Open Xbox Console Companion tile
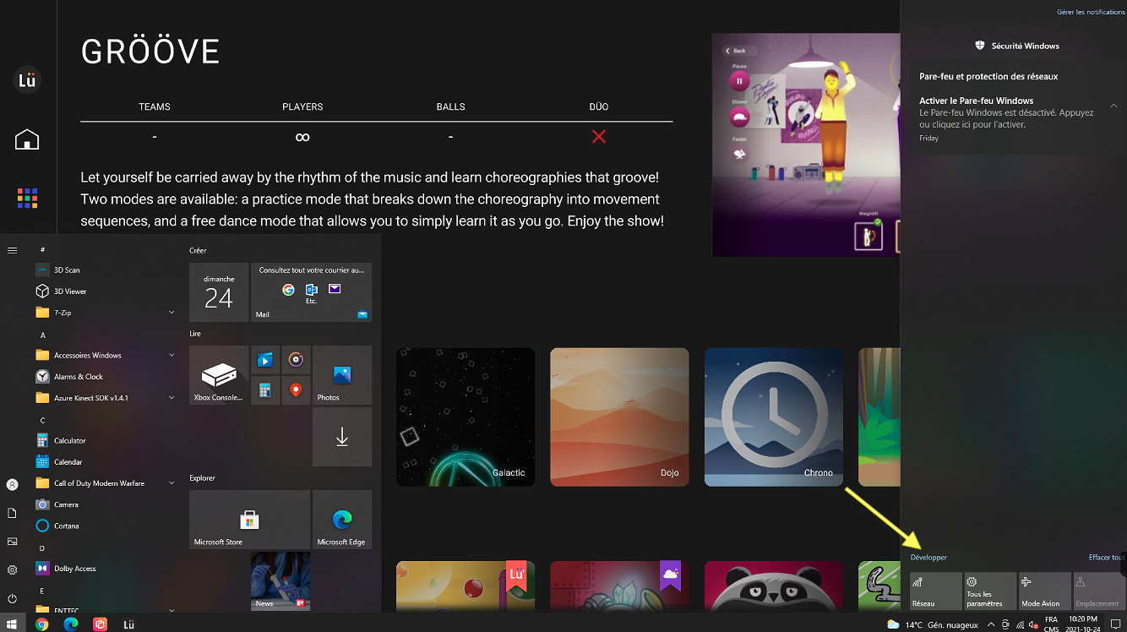Image resolution: width=1127 pixels, height=632 pixels. [219, 375]
